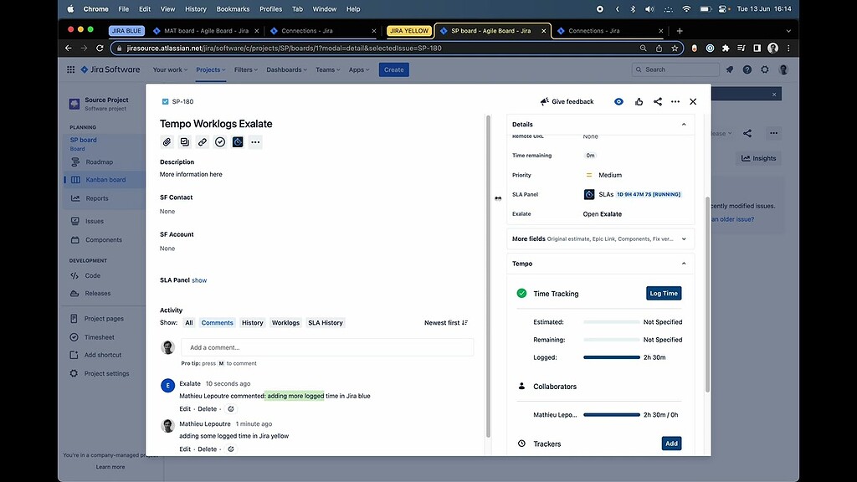Open the Projects menu in Jira
The height and width of the screenshot is (482, 857).
pos(210,69)
